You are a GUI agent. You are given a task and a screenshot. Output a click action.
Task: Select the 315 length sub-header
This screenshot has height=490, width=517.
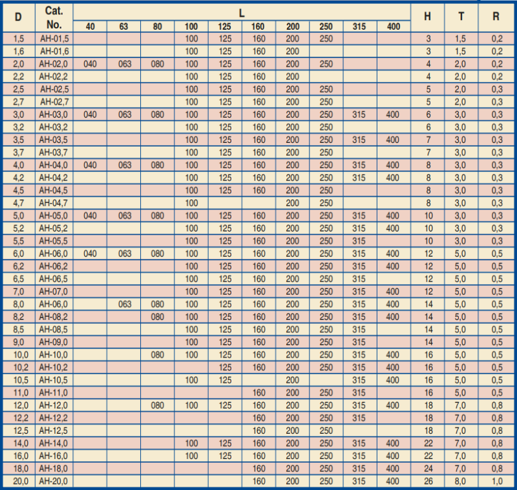pos(359,27)
